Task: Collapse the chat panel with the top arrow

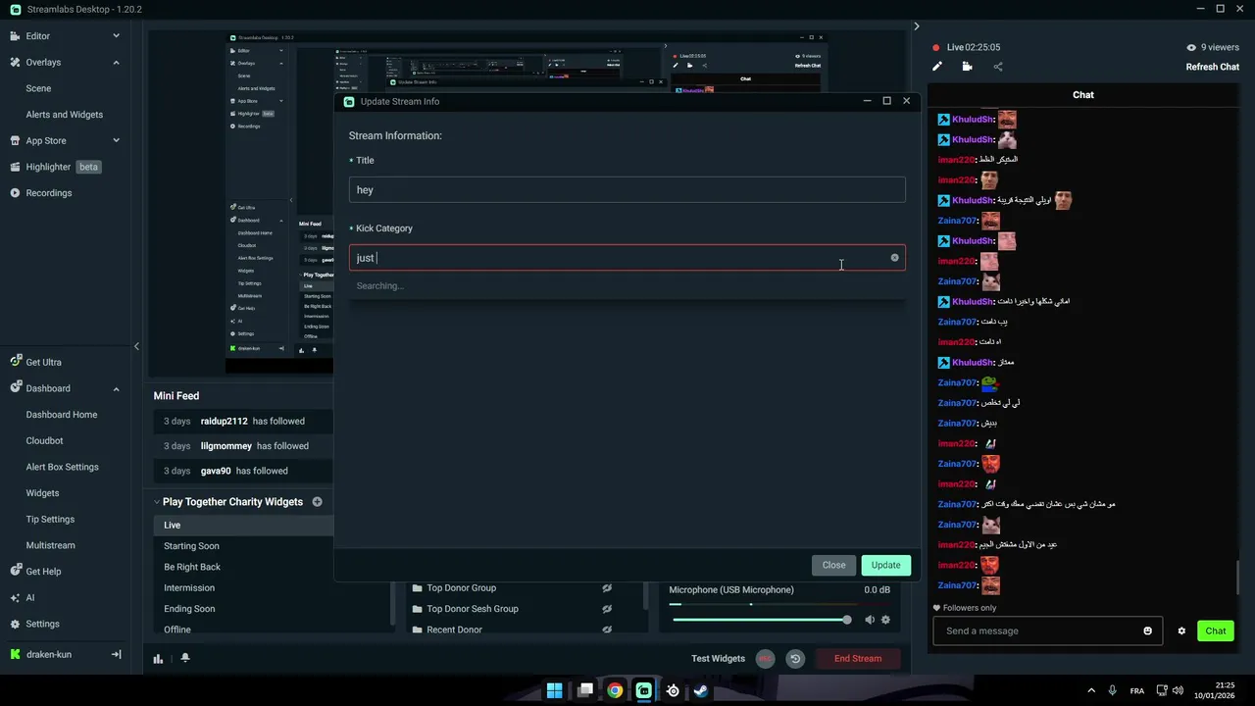Action: (917, 26)
